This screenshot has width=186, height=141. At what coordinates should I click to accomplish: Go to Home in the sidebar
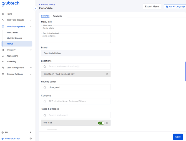[x=9, y=14]
